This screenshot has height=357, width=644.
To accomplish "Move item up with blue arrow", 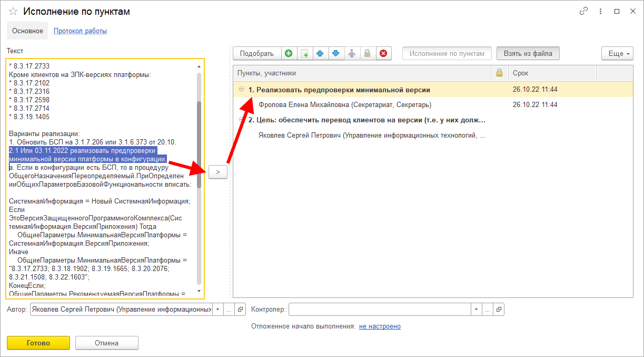I will click(x=320, y=53).
